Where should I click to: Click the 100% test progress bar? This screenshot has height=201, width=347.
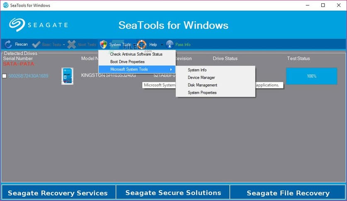click(312, 76)
